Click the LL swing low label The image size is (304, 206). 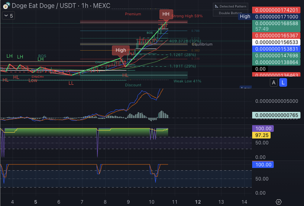coord(71,83)
